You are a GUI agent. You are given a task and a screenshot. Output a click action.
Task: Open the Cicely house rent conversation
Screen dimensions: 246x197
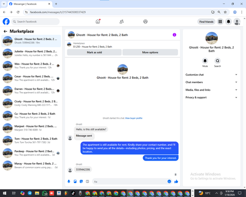coord(31,103)
